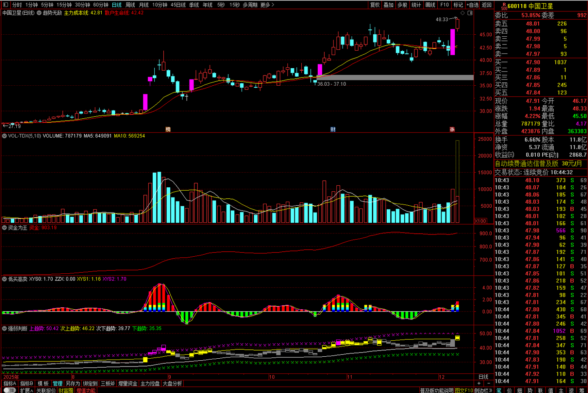This screenshot has height=393, width=588.
Task: Click the 榜 marker on the price chart
Action: tap(168, 129)
